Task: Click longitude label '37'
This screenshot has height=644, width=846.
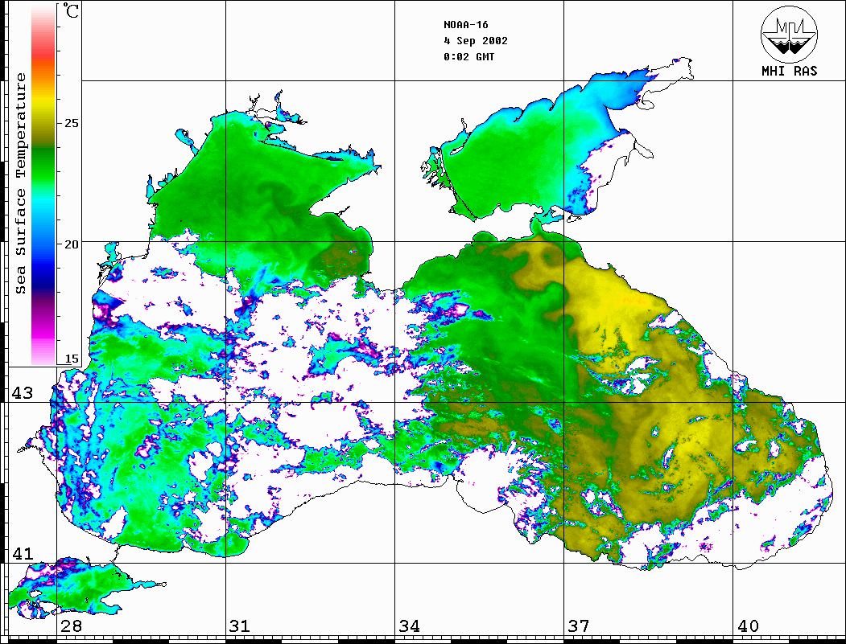Action: 579,626
